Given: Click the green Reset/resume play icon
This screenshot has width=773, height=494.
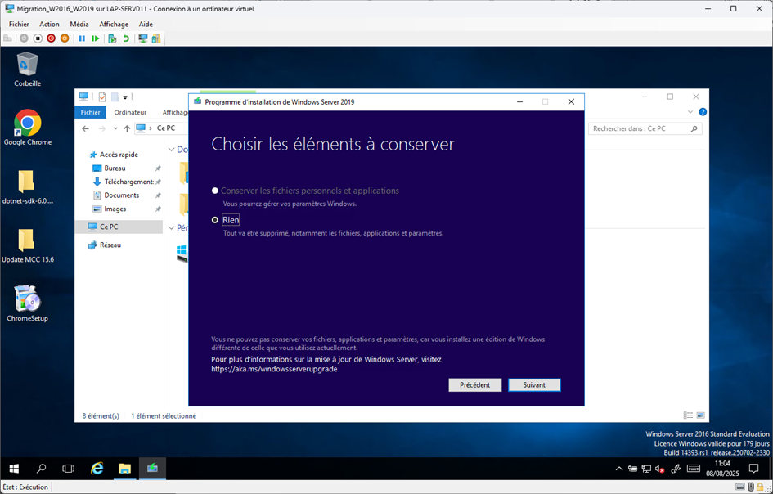Looking at the screenshot, I should [96, 38].
